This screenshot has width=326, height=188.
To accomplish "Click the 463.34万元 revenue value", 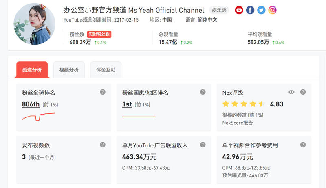I will pos(139,157).
